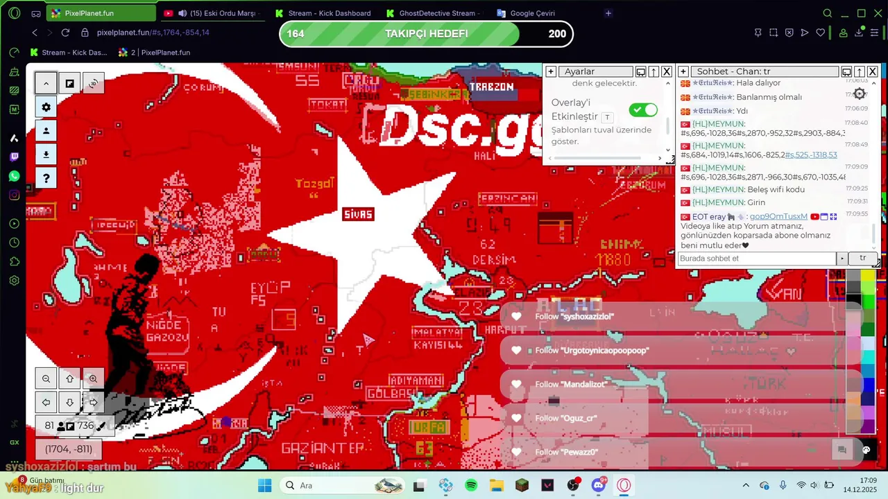Click the plus button on Ayarlar window
The height and width of the screenshot is (499, 888).
pos(551,71)
